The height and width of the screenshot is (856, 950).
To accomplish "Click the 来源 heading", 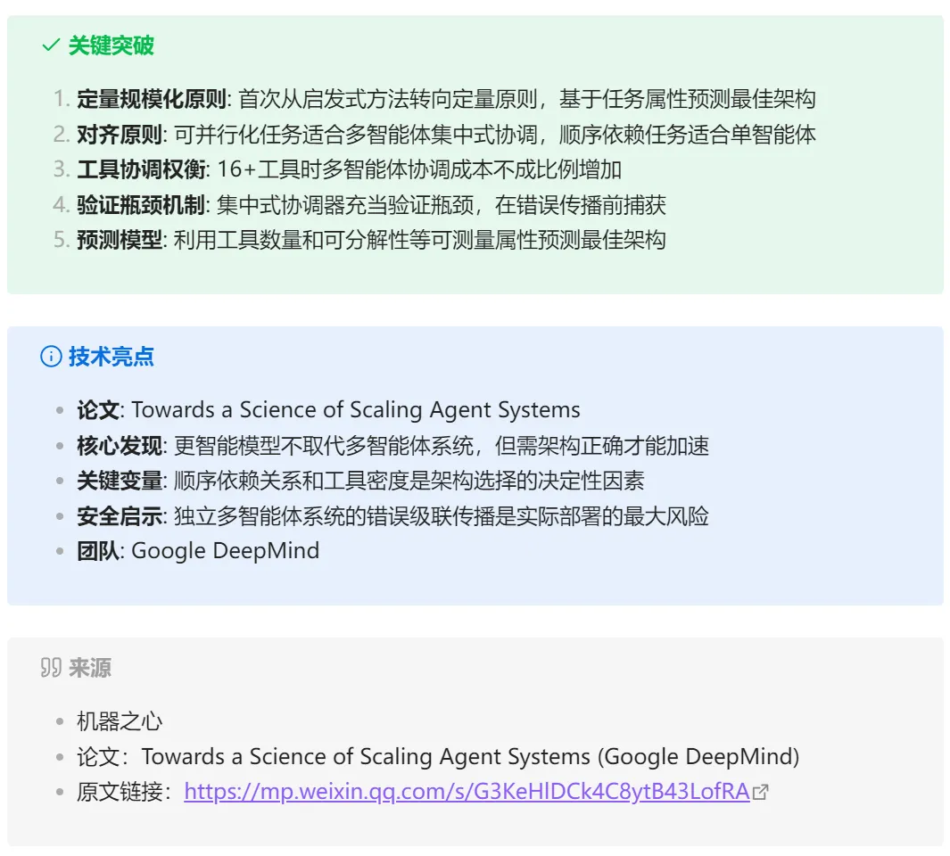I will [x=90, y=668].
